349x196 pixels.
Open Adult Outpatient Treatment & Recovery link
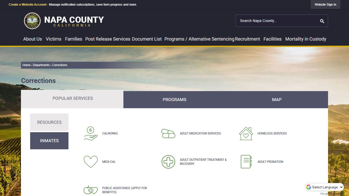[x=203, y=162]
